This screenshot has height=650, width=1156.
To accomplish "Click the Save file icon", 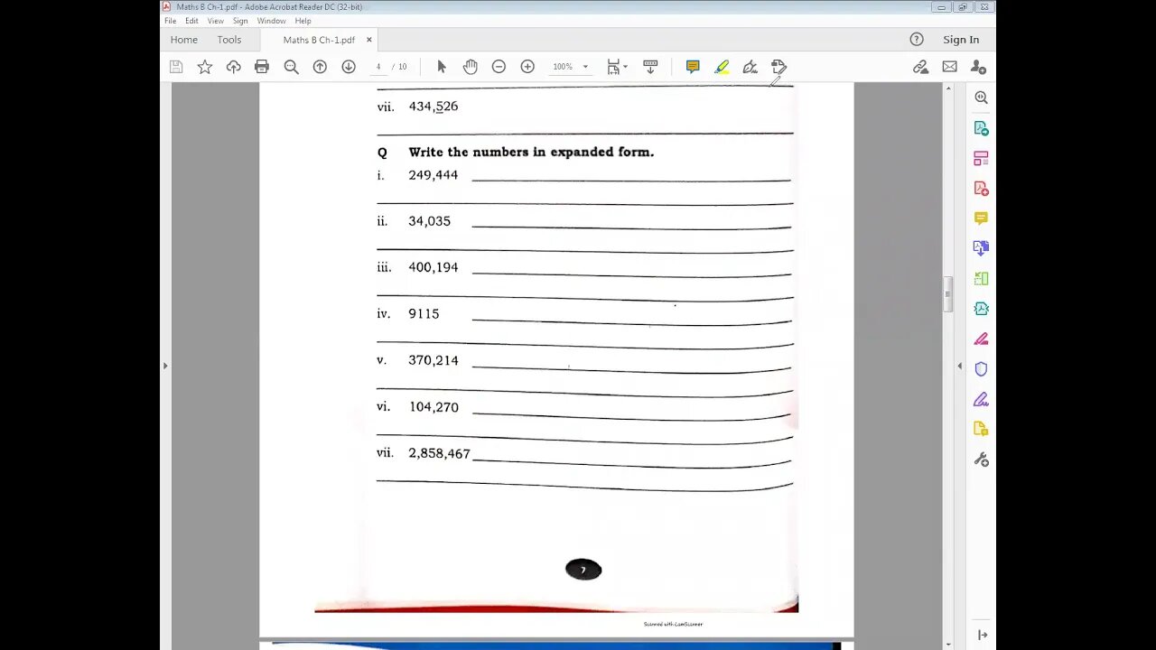I will coord(176,67).
